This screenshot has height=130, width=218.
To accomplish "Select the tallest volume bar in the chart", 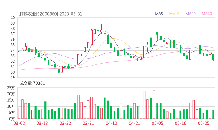I will pos(154,104).
